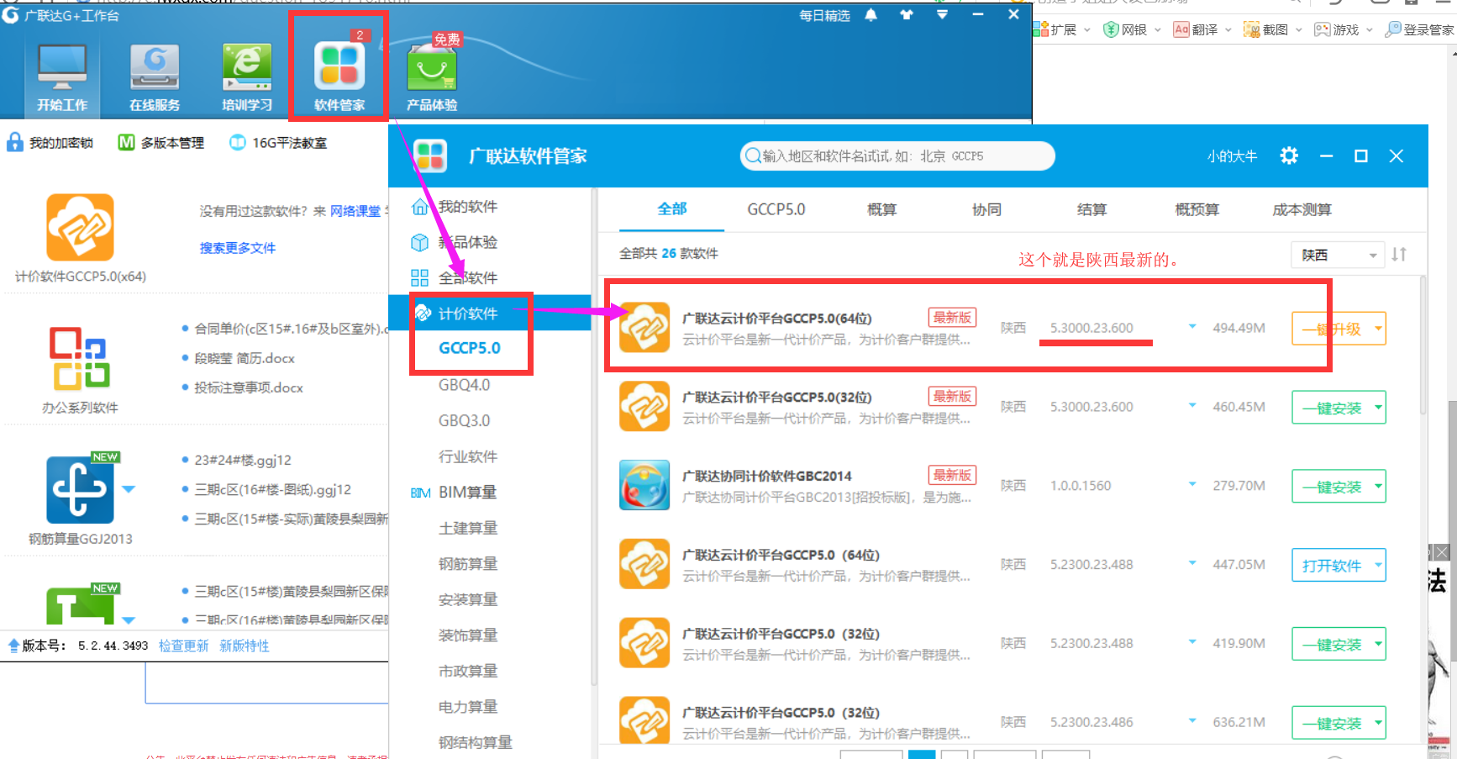
Task: Click 新版特性 link
Action: (x=245, y=646)
